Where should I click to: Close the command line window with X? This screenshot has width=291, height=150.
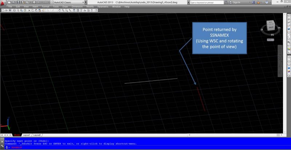[x=2, y=142]
